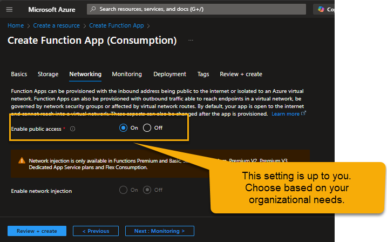The height and width of the screenshot is (242, 387).
Task: Click the Review + create button
Action: point(37,231)
